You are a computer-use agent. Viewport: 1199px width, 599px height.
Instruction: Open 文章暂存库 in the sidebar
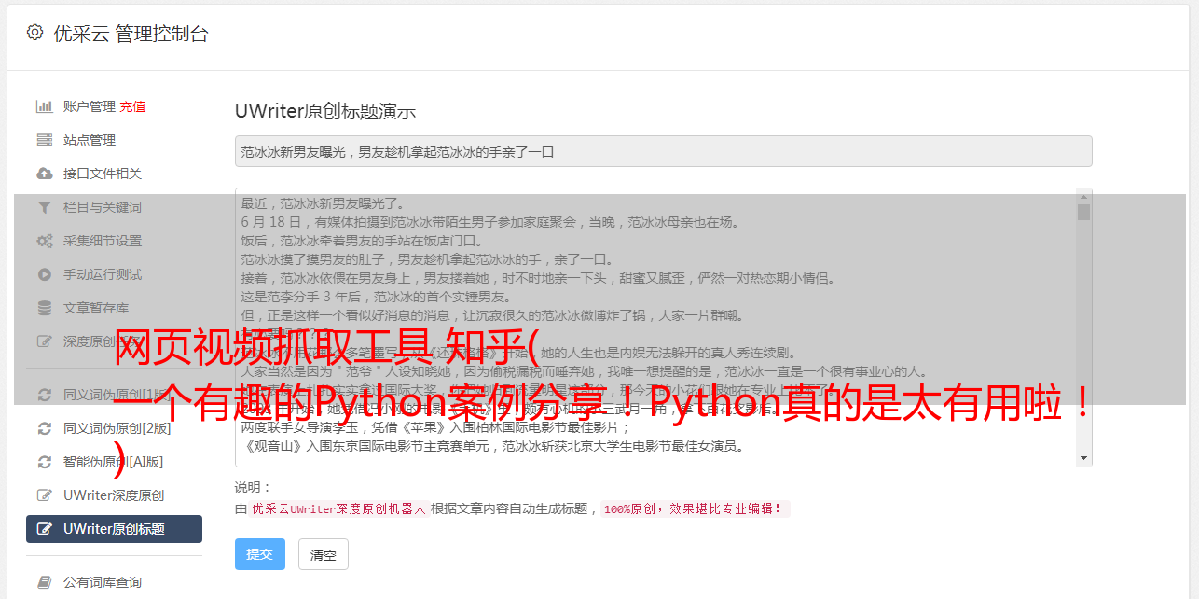pyautogui.click(x=96, y=308)
